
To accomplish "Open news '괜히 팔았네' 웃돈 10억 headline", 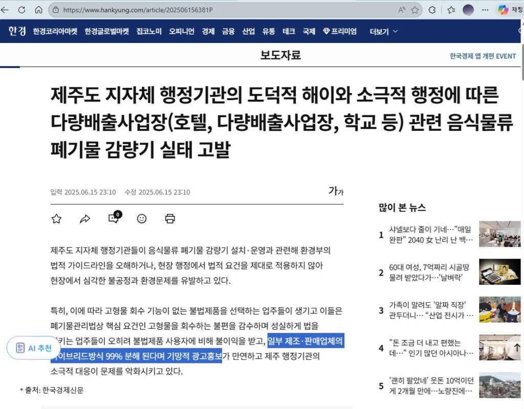I will coord(431,385).
